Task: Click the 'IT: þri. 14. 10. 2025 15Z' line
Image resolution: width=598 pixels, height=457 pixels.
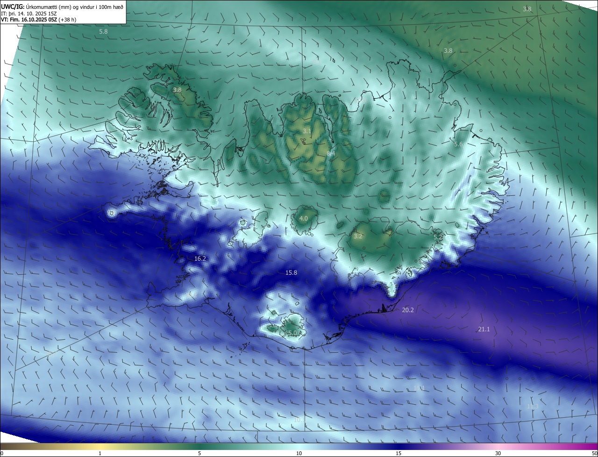Action: (x=28, y=13)
